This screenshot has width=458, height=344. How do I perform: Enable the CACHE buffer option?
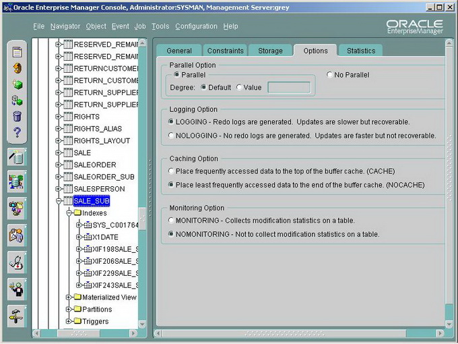pyautogui.click(x=171, y=171)
